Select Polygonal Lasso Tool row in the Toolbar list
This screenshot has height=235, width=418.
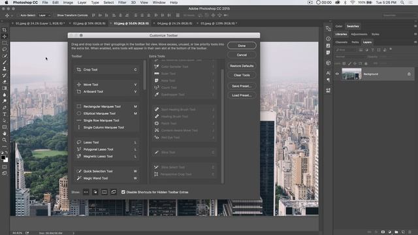107,149
